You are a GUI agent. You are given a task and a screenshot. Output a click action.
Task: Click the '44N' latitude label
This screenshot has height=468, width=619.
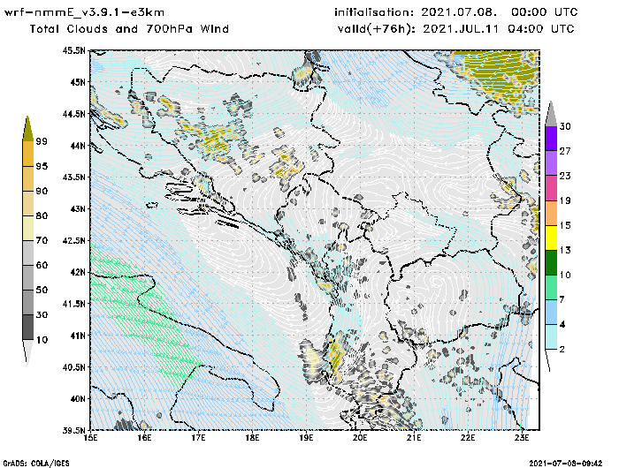coord(78,146)
